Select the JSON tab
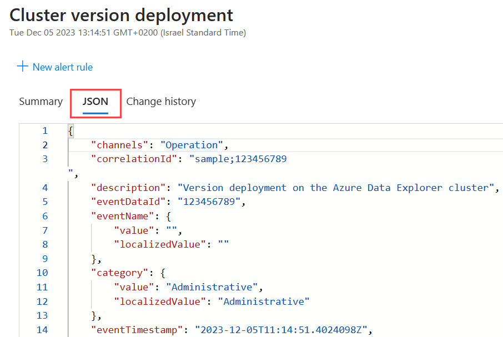Image resolution: width=503 pixels, height=337 pixels. coord(95,102)
